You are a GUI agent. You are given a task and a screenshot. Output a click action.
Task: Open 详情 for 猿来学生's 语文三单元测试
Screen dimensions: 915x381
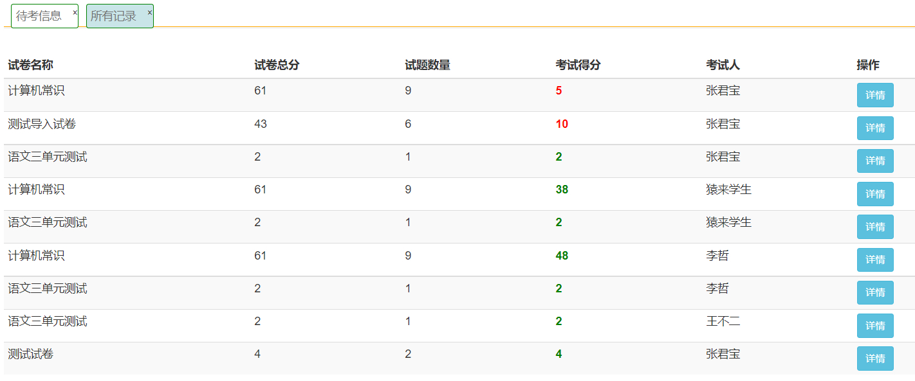pos(875,227)
